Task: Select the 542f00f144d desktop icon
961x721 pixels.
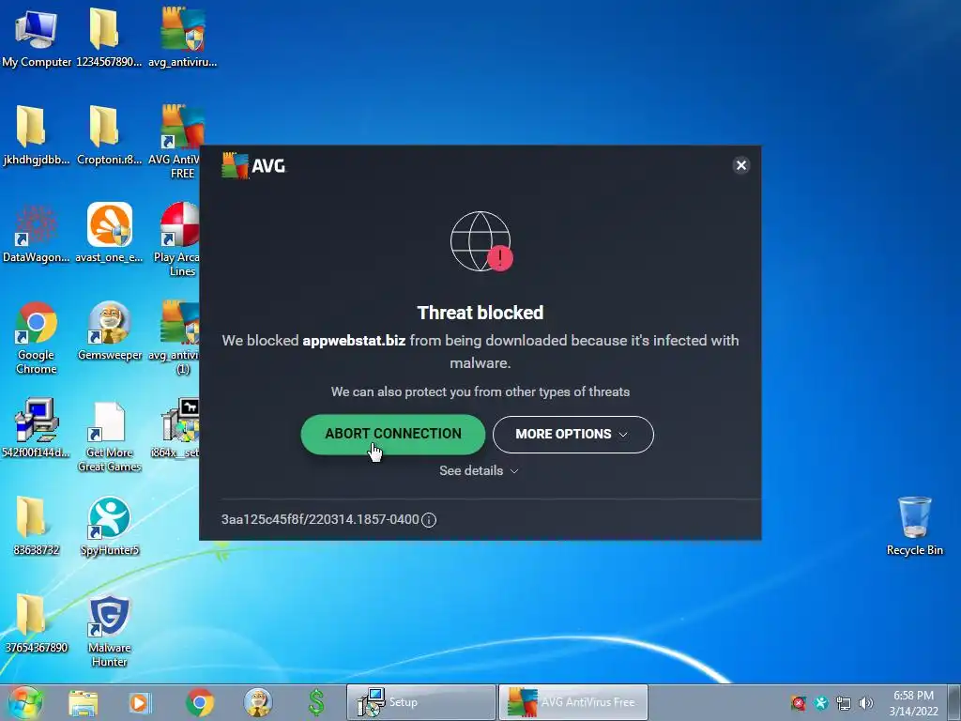Action: click(37, 428)
